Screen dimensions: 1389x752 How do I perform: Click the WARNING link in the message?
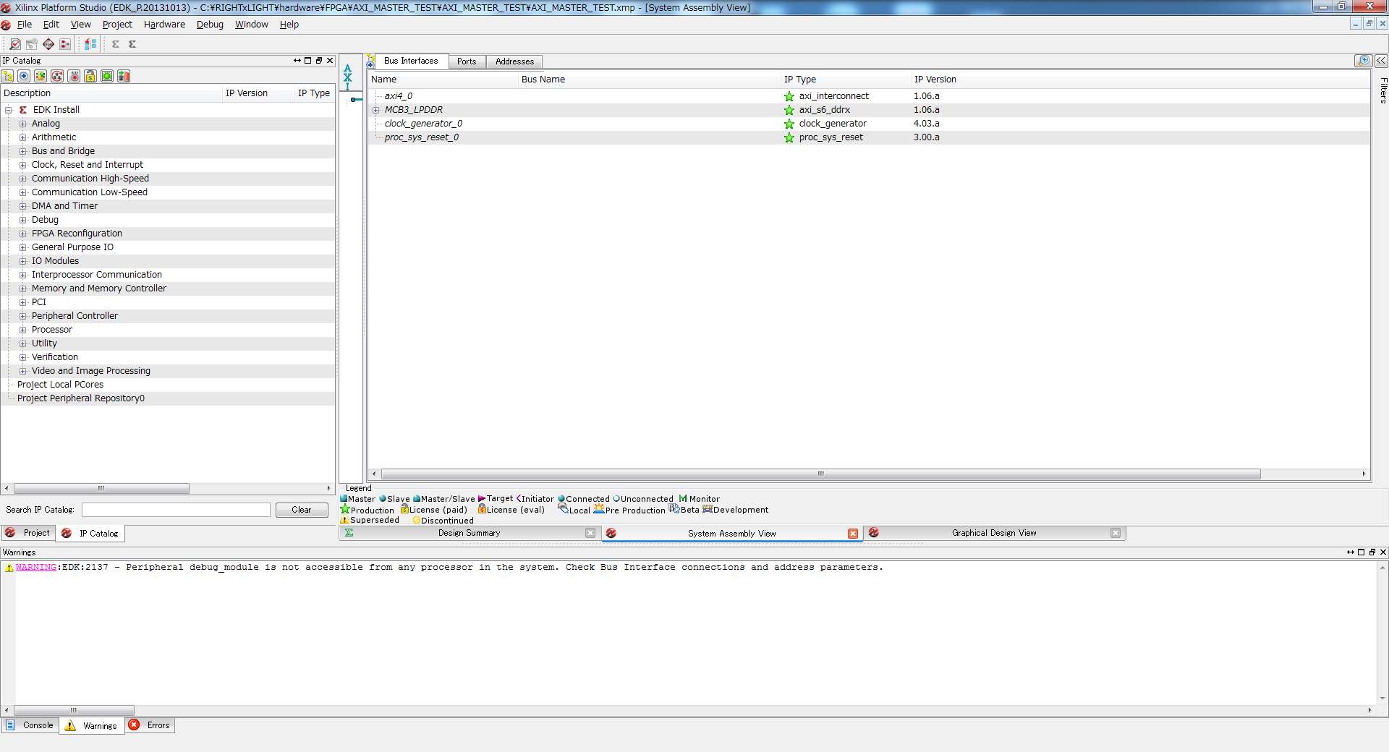(36, 568)
